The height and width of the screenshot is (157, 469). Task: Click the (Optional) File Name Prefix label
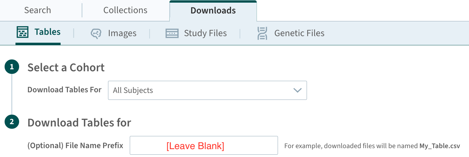click(75, 146)
